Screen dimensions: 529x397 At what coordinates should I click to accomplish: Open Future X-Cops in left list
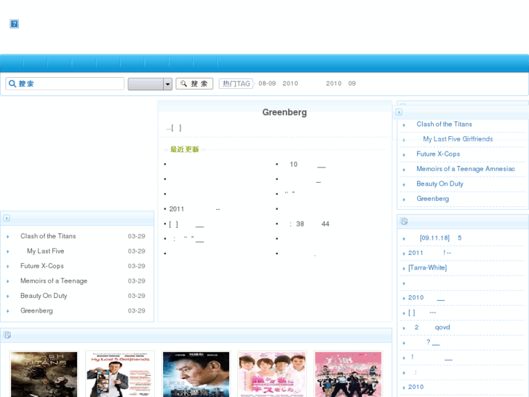(41, 266)
